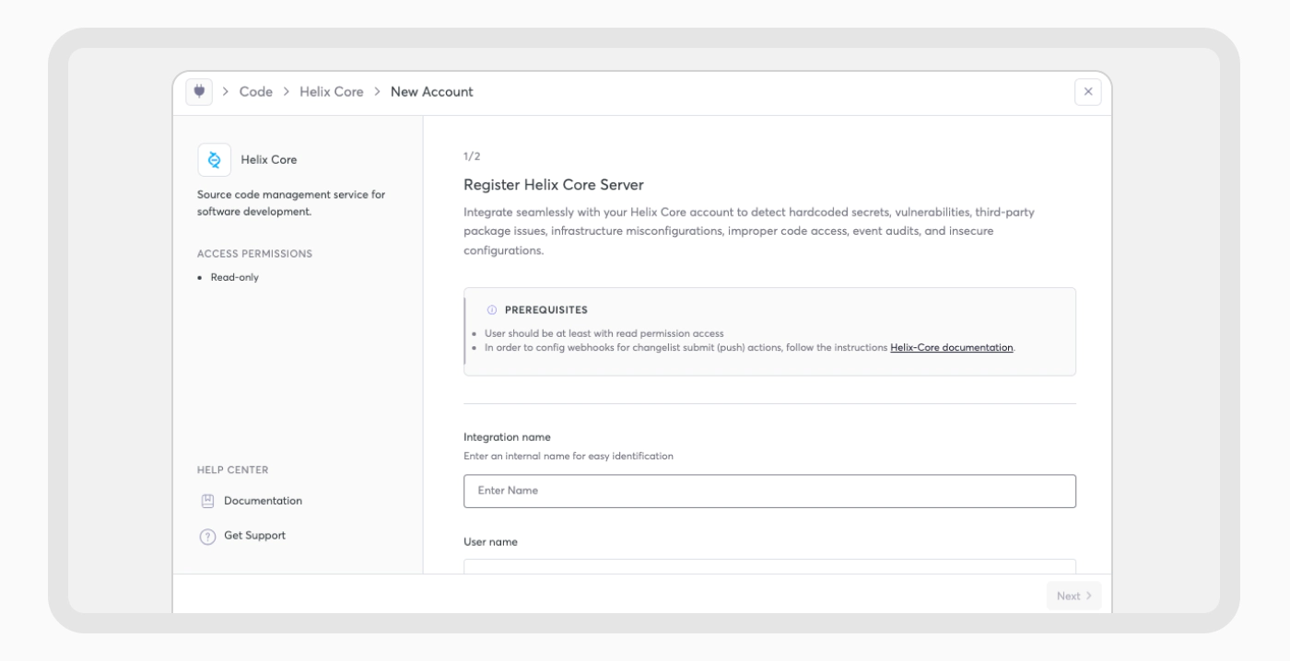Viewport: 1290px width, 661px height.
Task: Focus the User name input field
Action: pyautogui.click(x=769, y=566)
